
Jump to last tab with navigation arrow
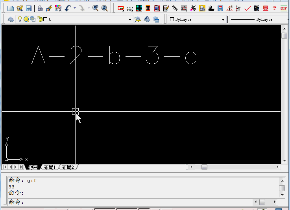(x=22, y=167)
